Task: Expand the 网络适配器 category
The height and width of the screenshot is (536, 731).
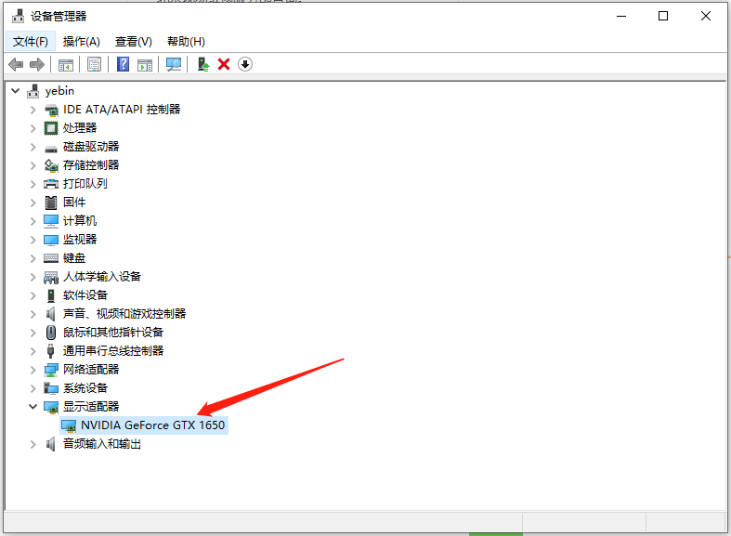Action: [x=33, y=370]
